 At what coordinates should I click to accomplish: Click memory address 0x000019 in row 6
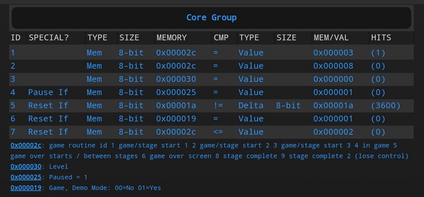(x=176, y=119)
